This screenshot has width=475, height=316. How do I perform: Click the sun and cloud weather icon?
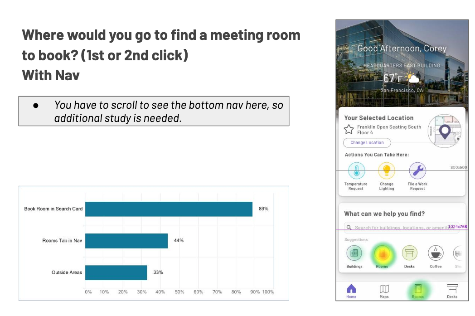pyautogui.click(x=412, y=78)
